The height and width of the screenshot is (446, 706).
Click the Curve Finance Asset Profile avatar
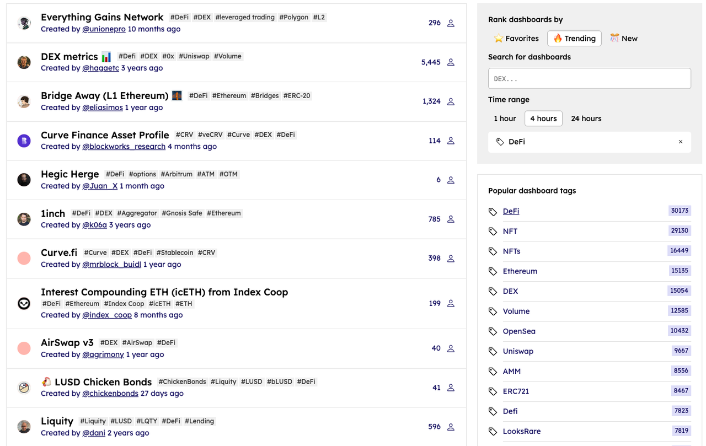(24, 141)
